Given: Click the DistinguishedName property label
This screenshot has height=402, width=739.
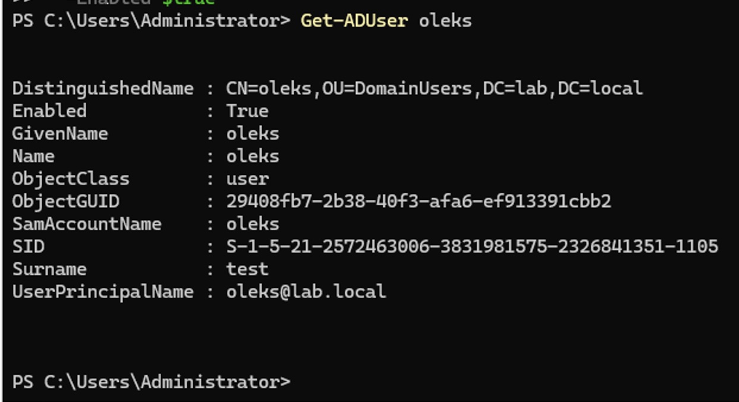Looking at the screenshot, I should point(103,89).
